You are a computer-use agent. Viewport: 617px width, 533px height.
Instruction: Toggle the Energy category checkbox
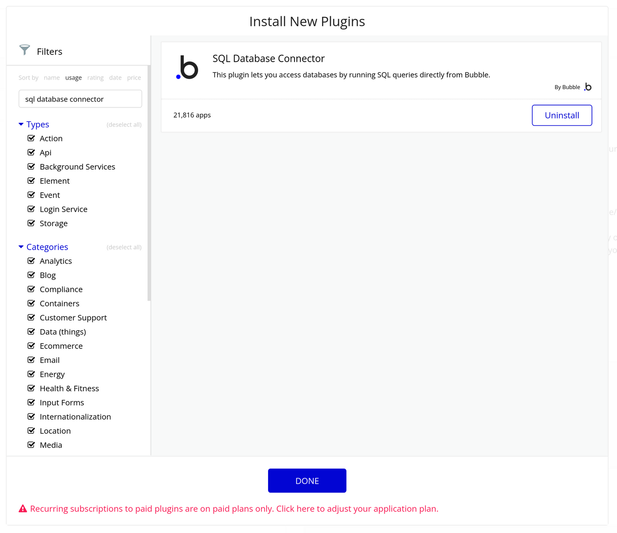(31, 374)
